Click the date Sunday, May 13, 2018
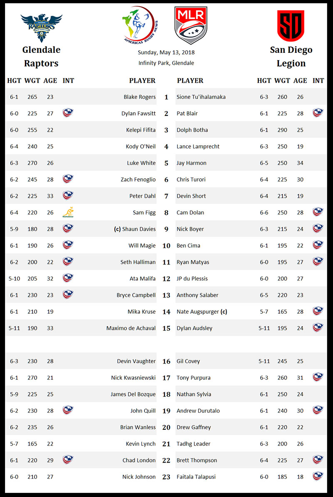The height and width of the screenshot is (497, 333). point(166,53)
